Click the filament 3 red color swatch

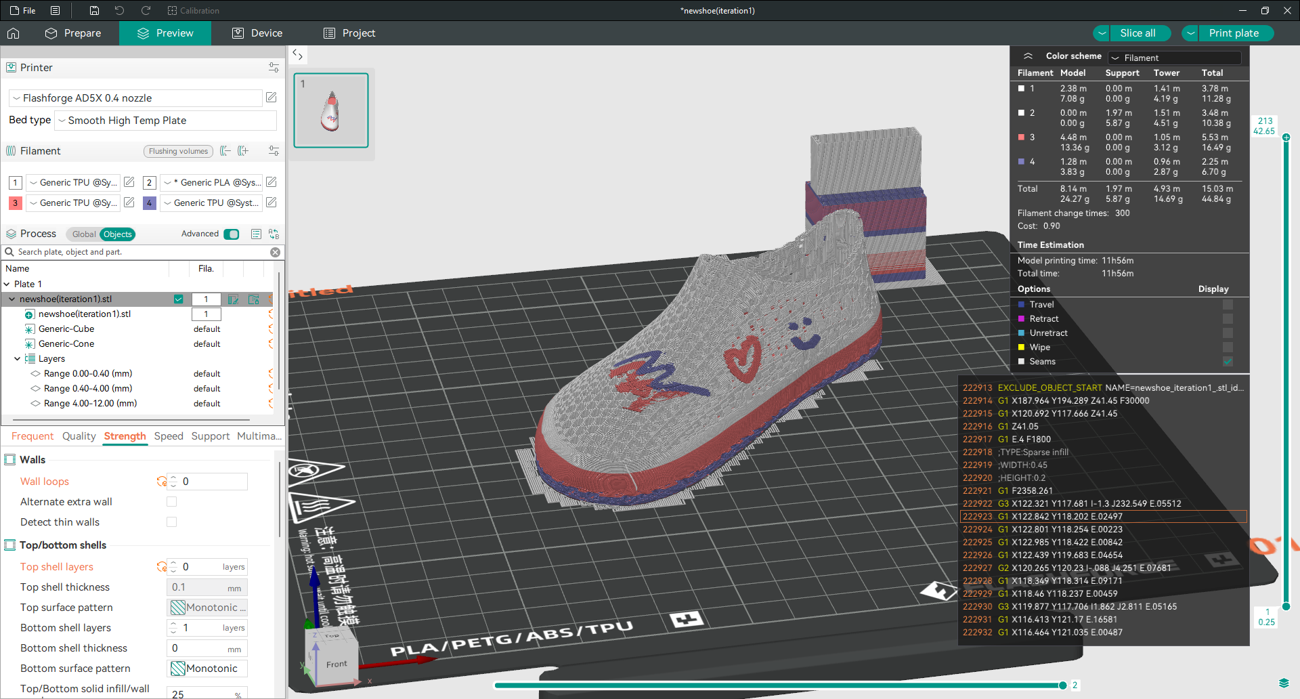pyautogui.click(x=15, y=203)
